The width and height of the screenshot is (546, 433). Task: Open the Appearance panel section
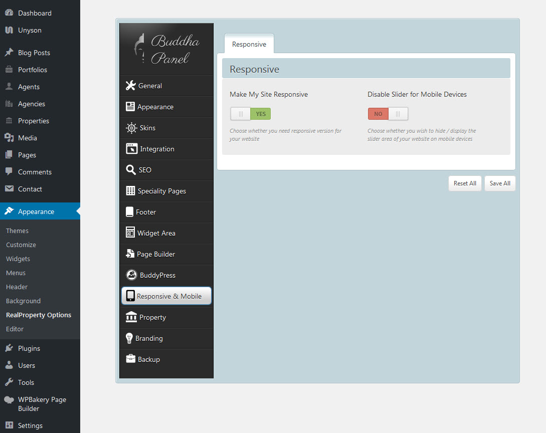pyautogui.click(x=155, y=107)
